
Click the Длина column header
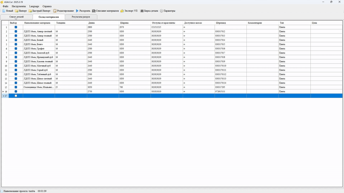[x=103, y=23]
